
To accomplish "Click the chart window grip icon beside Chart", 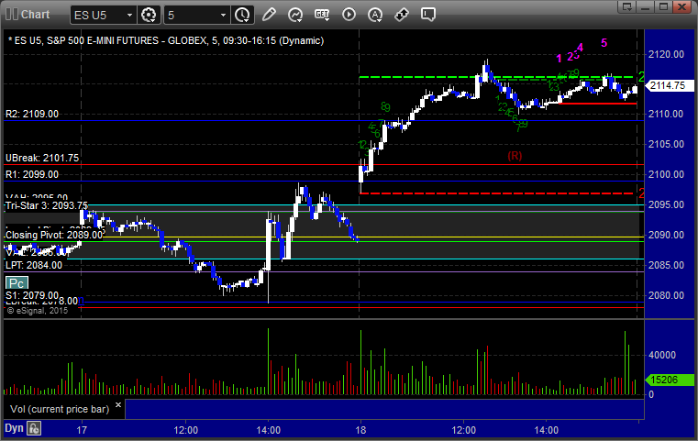I will pos(12,15).
